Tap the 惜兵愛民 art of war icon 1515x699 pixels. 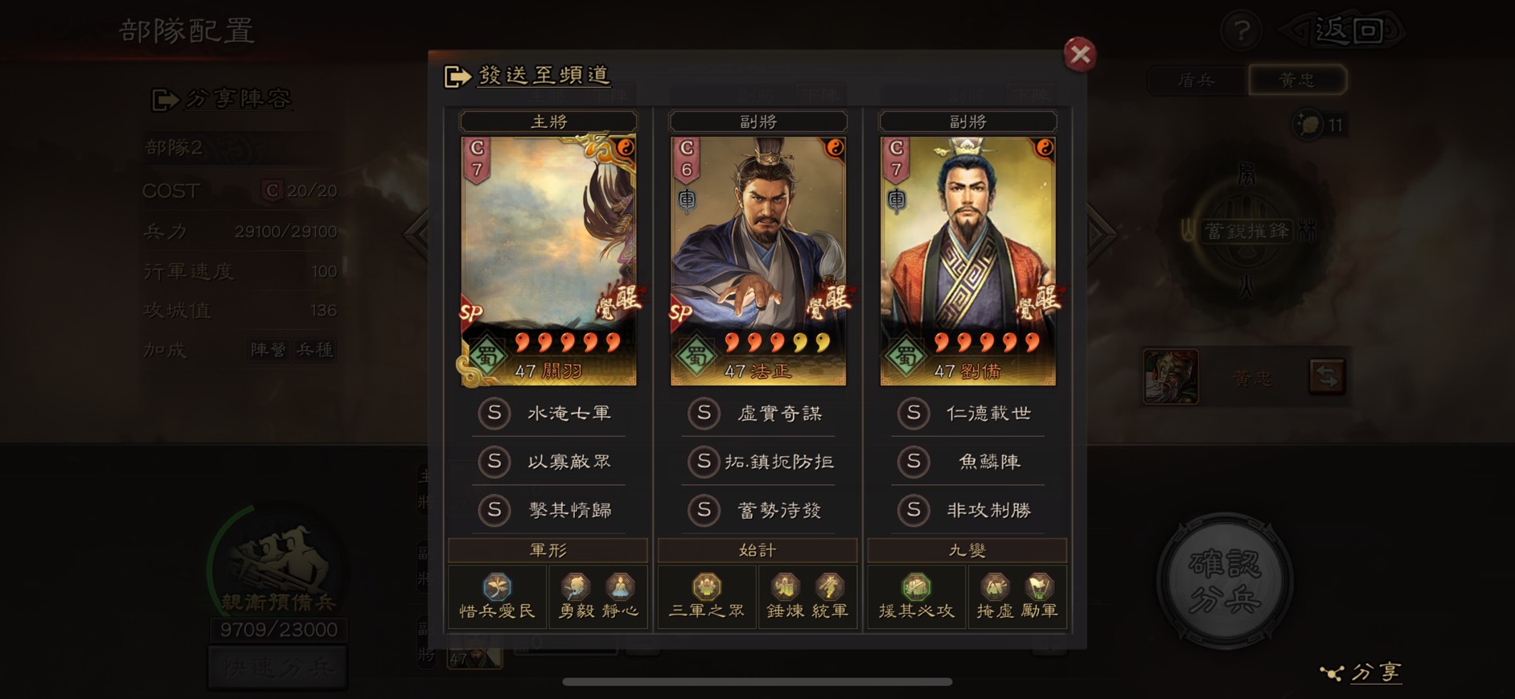497,596
